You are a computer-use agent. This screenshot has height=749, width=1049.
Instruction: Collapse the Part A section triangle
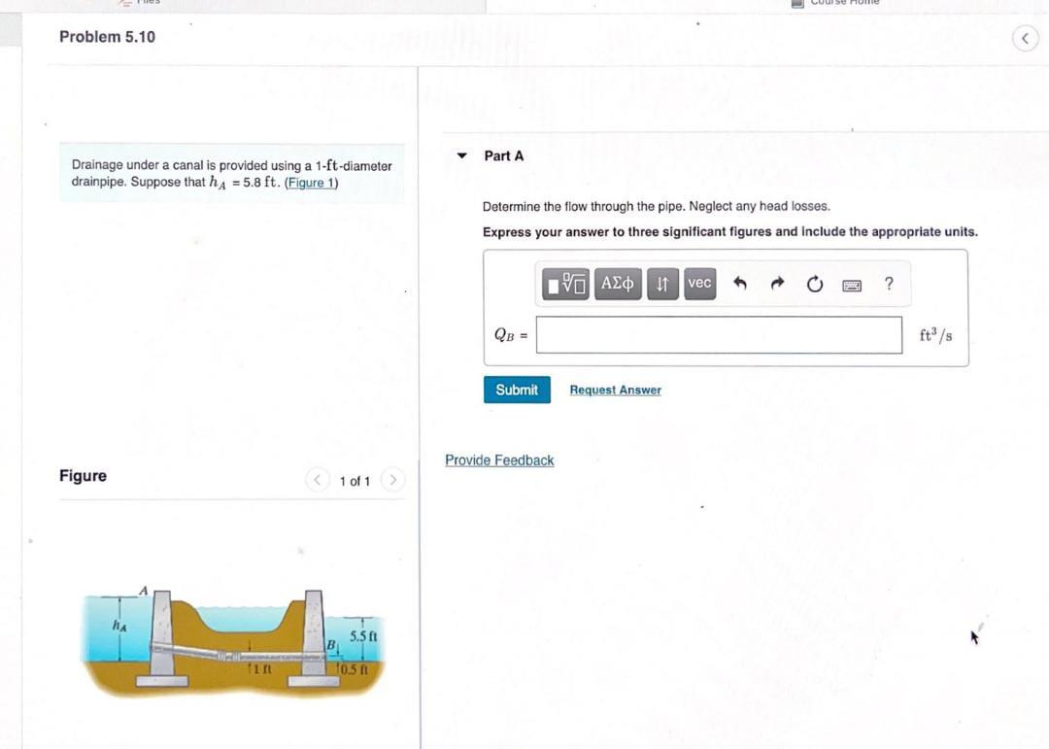click(x=461, y=156)
